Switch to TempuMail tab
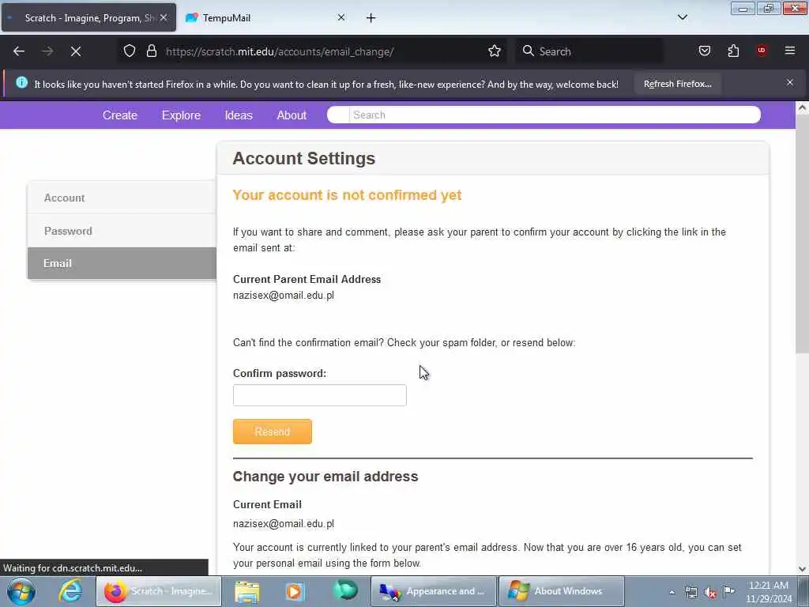The width and height of the screenshot is (809, 607). tap(265, 17)
